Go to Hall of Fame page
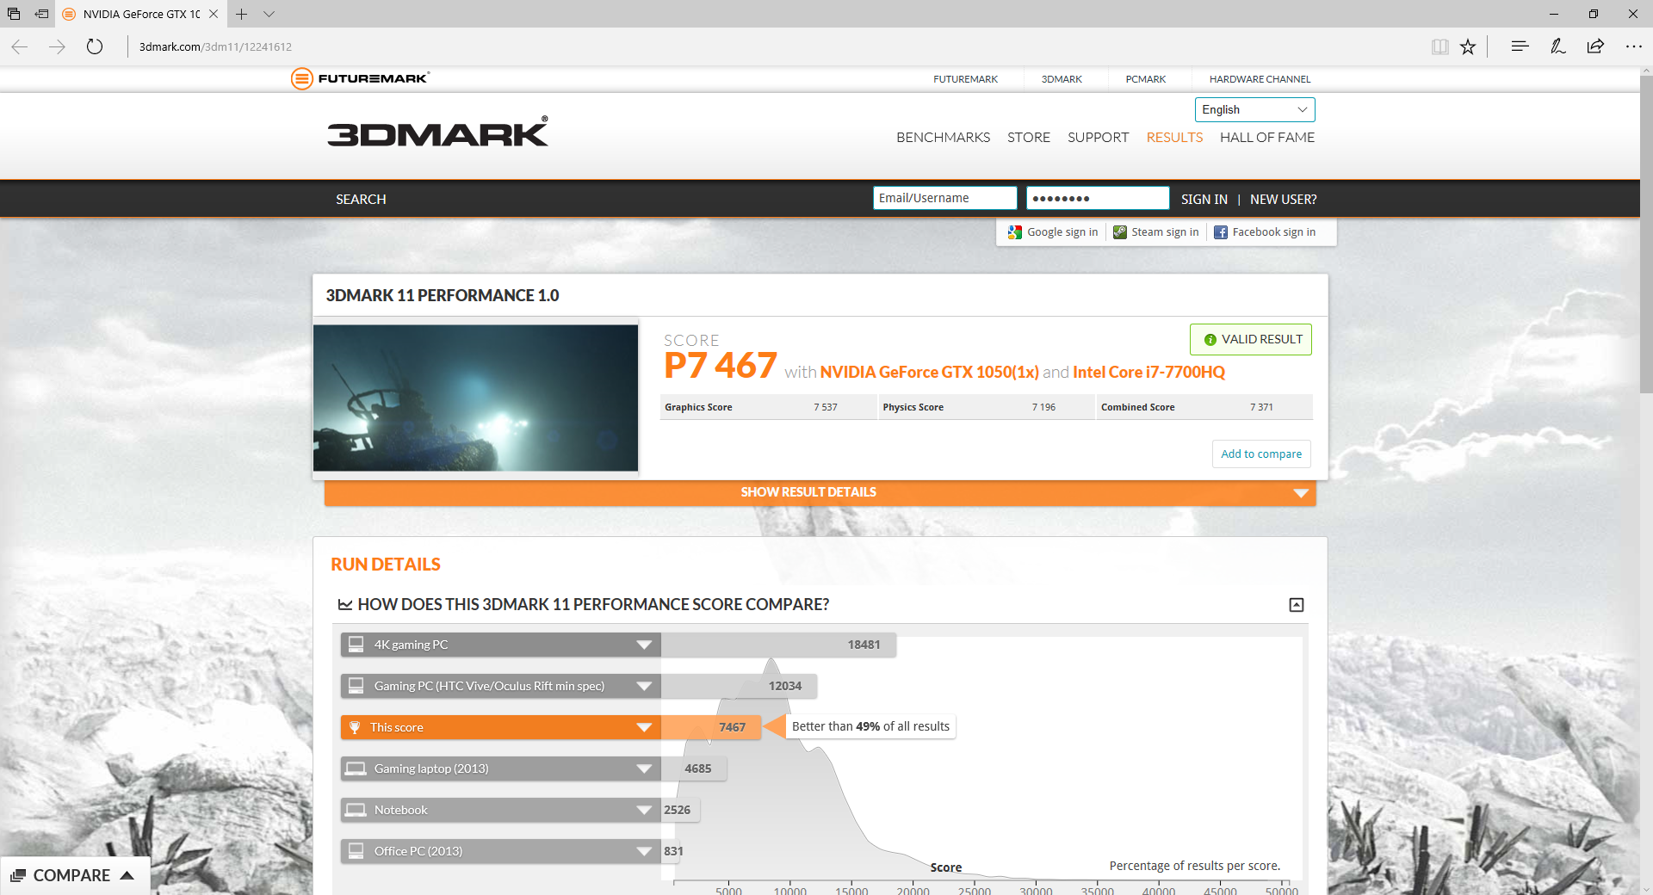This screenshot has height=895, width=1653. pos(1266,138)
